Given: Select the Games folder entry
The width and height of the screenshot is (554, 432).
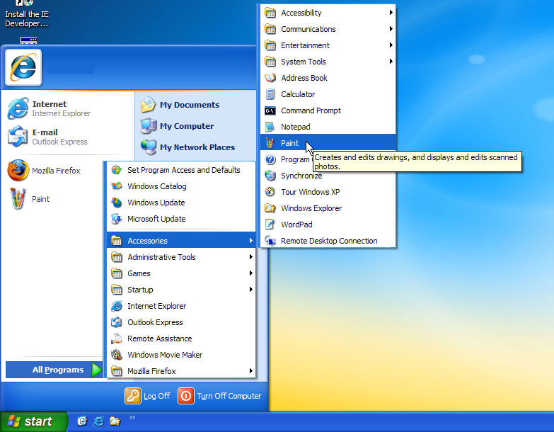Looking at the screenshot, I should click(x=181, y=273).
